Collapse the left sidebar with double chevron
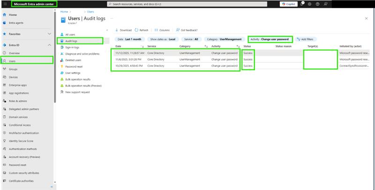This screenshot has height=190, width=375. click(52, 187)
